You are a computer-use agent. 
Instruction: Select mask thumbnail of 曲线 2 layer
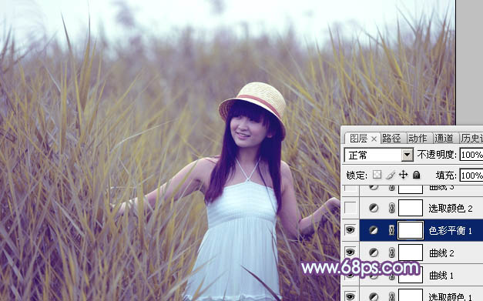(411, 253)
